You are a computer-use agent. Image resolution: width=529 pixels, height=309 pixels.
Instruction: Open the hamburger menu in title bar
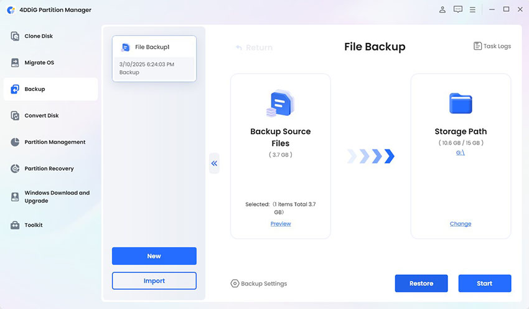(473, 9)
